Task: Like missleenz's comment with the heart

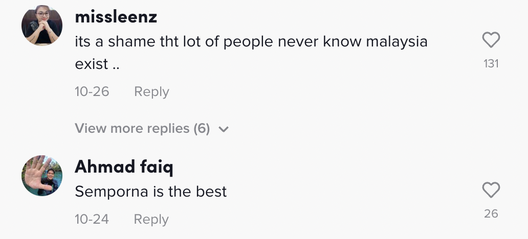Action: click(491, 40)
